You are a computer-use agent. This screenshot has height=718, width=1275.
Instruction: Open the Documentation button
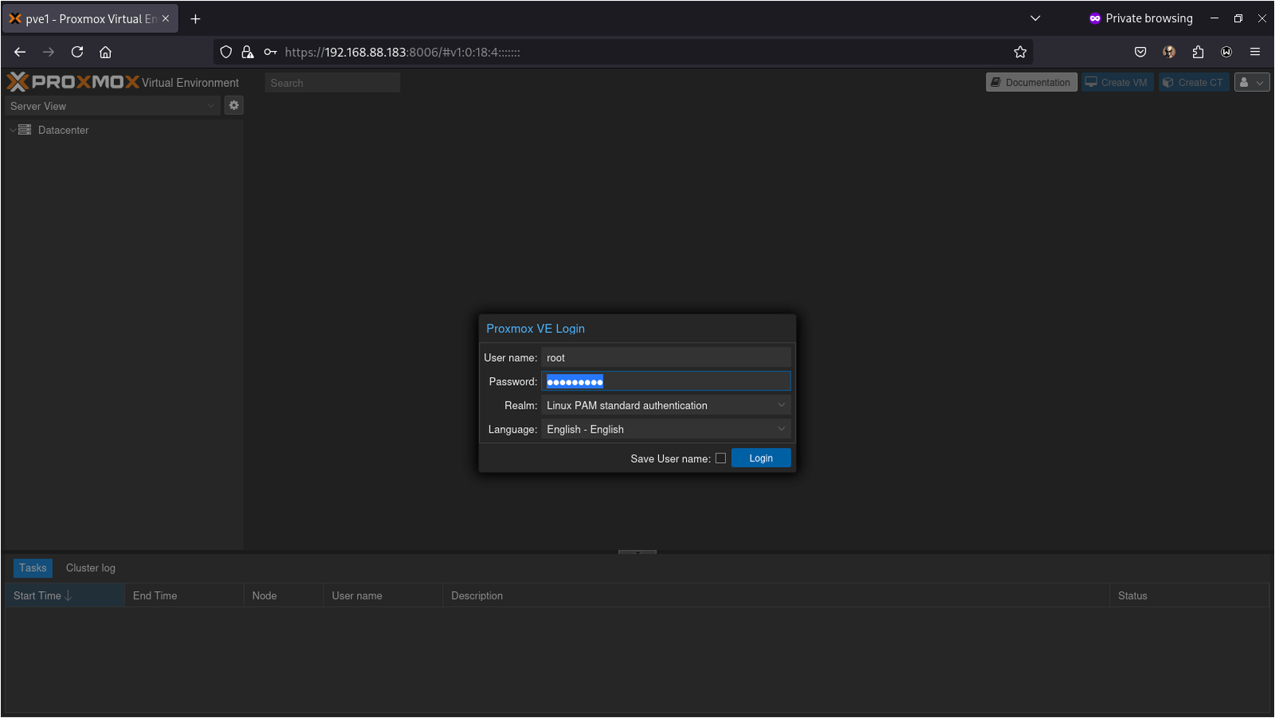coord(1031,82)
